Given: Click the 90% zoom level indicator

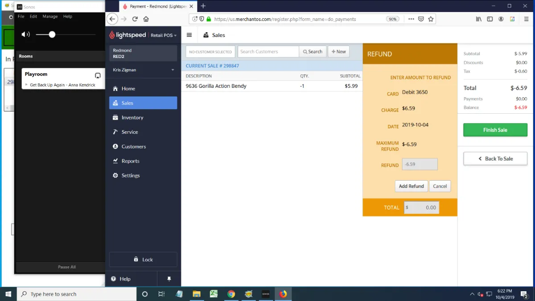Looking at the screenshot, I should 392,19.
